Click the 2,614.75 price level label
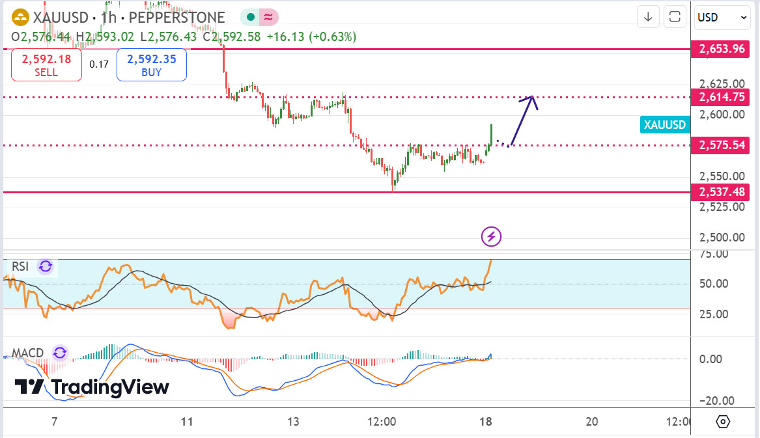 tap(721, 97)
